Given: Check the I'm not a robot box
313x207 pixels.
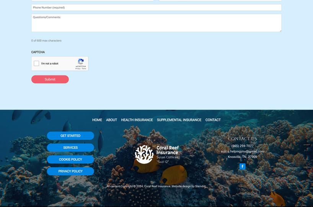Looking at the screenshot, I should click(x=36, y=63).
